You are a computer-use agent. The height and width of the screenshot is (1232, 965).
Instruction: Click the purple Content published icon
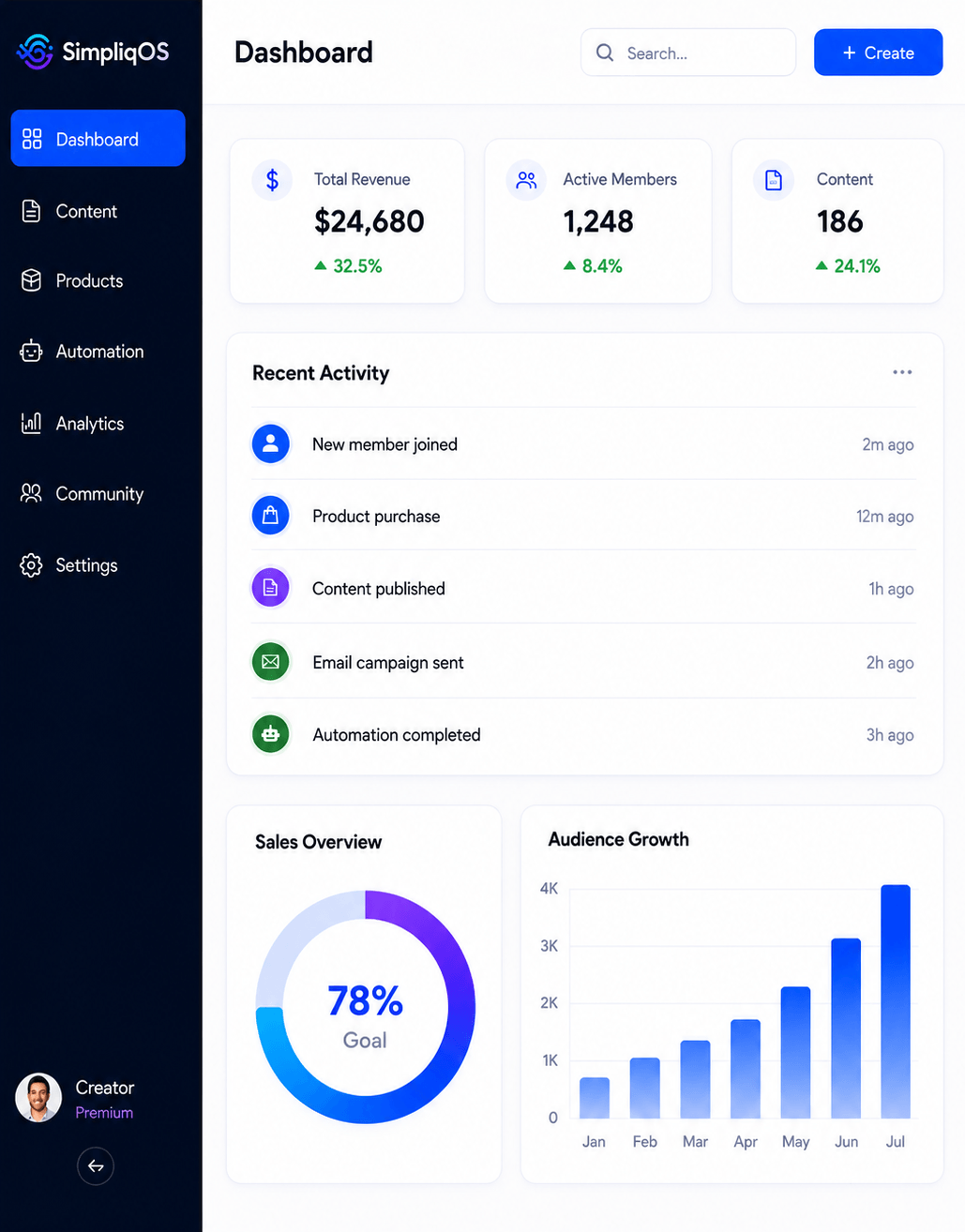(x=270, y=588)
